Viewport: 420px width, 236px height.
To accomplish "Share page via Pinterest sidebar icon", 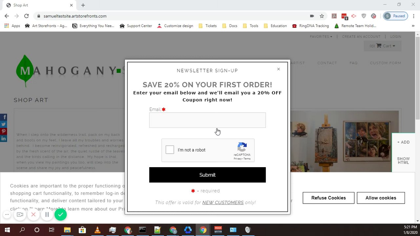I will [4, 131].
